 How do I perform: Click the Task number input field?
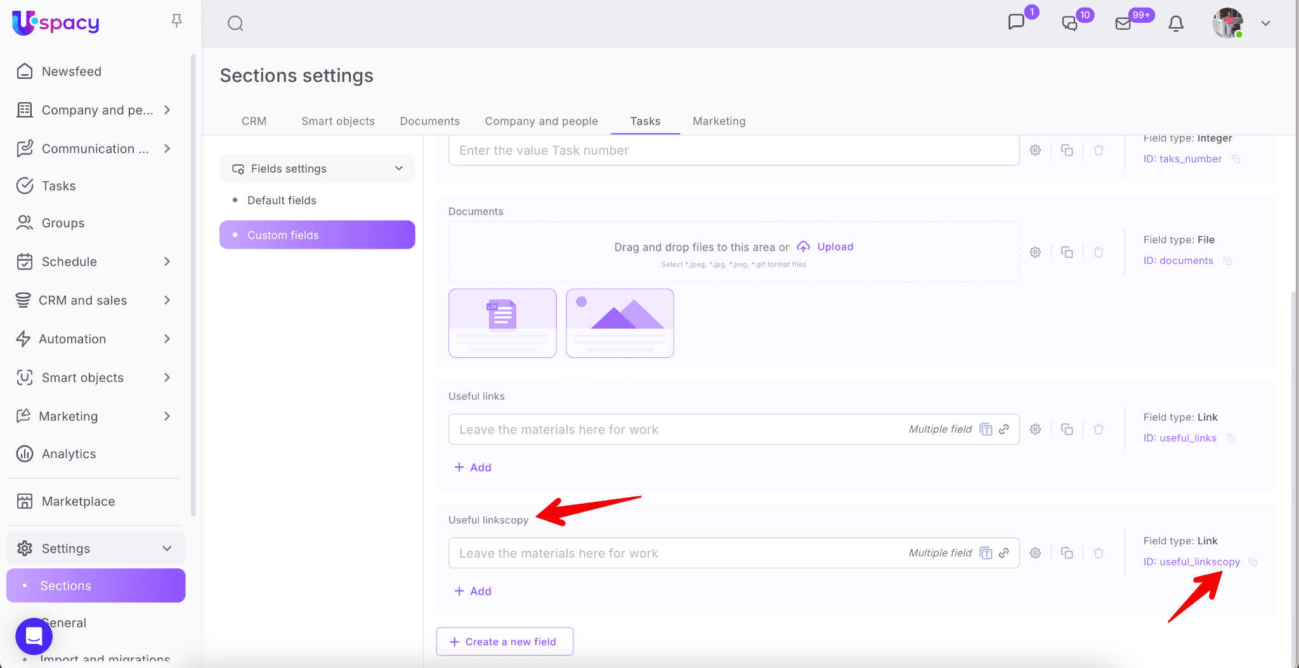(x=733, y=150)
